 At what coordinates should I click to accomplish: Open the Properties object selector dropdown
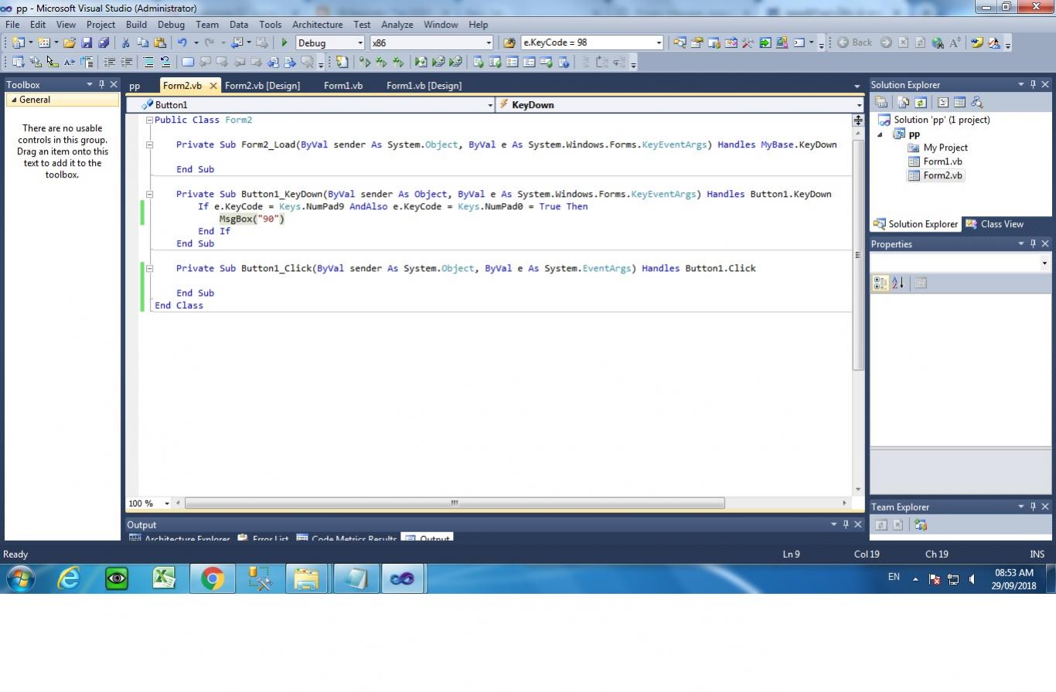(1044, 263)
